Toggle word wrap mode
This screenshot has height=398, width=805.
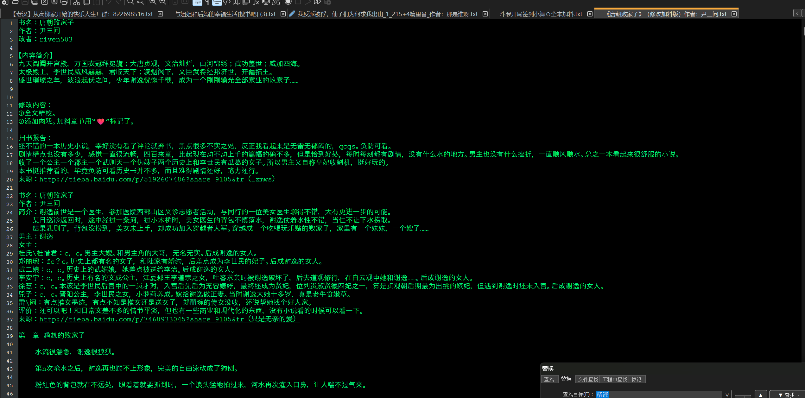[198, 2]
